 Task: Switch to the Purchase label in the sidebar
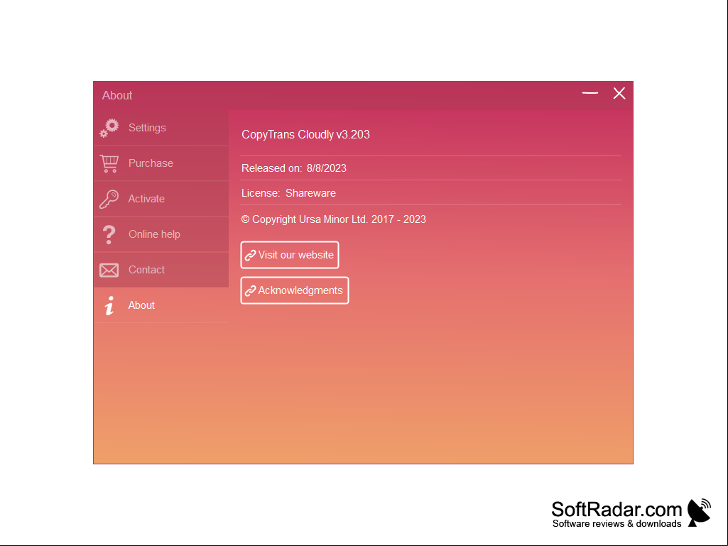pyautogui.click(x=151, y=163)
